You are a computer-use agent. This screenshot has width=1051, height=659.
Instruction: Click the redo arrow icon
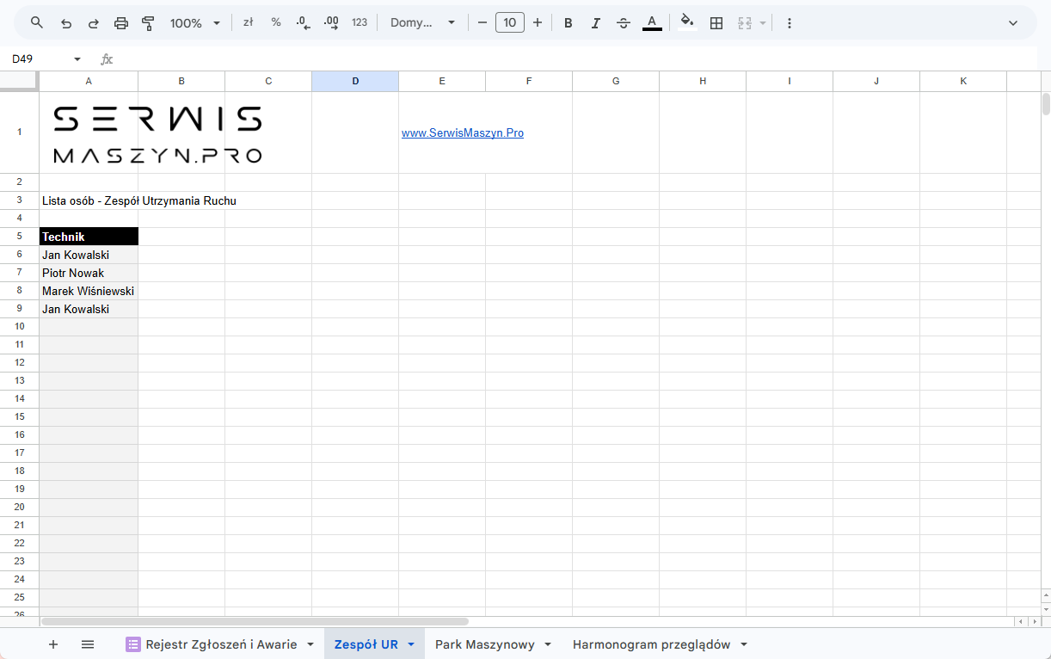(x=93, y=22)
